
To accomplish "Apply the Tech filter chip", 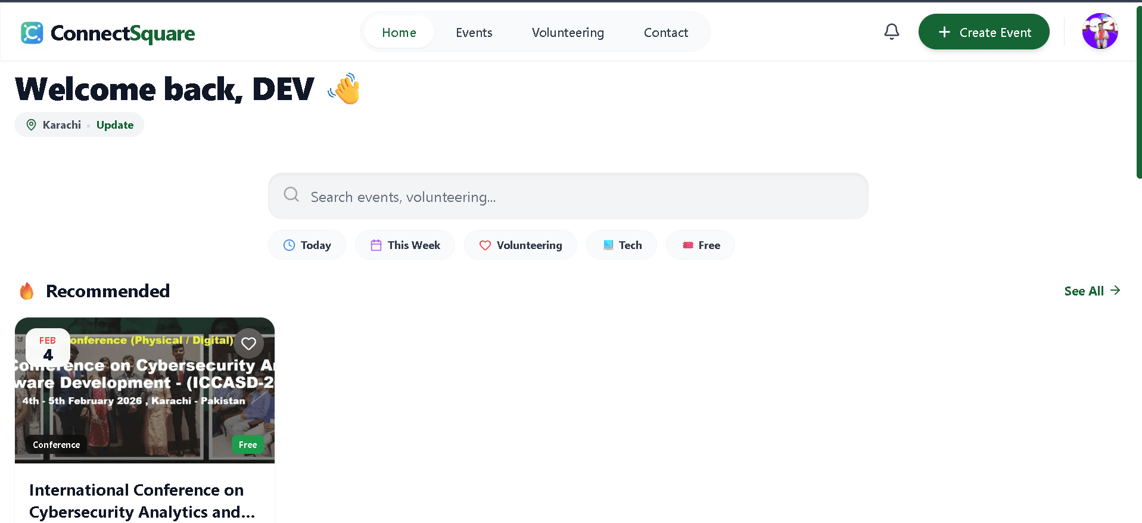I will (x=622, y=245).
